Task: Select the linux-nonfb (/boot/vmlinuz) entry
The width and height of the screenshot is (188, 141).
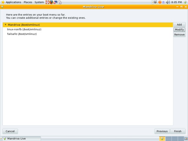Action: 88,29
